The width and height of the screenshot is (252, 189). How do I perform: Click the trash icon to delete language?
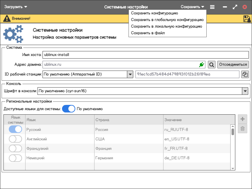click(x=242, y=128)
